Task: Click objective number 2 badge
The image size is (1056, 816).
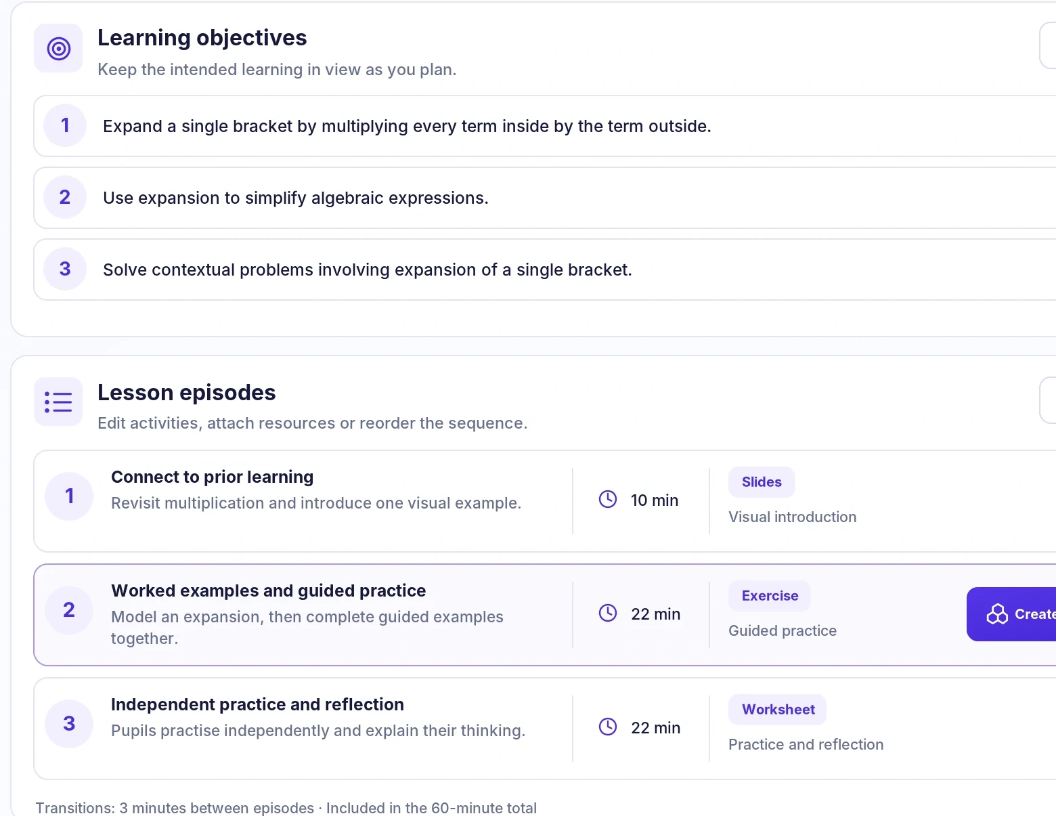Action: click(x=65, y=197)
